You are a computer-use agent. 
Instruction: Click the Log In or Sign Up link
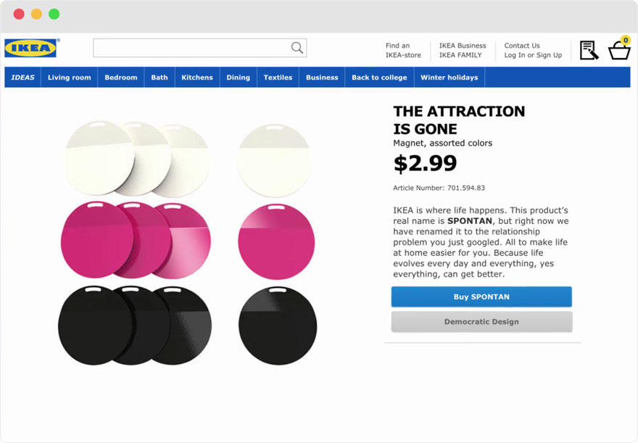click(x=533, y=55)
